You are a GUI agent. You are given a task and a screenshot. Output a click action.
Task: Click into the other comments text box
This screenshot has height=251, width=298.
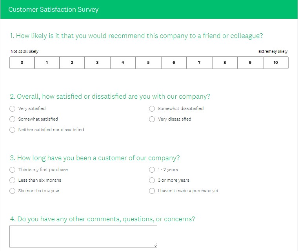pos(83,237)
